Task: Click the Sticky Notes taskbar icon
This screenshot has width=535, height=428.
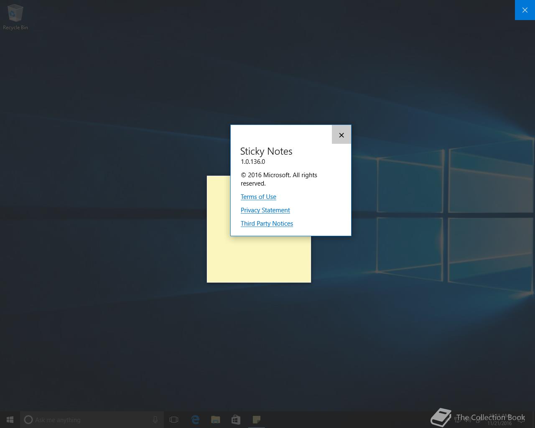Action: pos(256,420)
